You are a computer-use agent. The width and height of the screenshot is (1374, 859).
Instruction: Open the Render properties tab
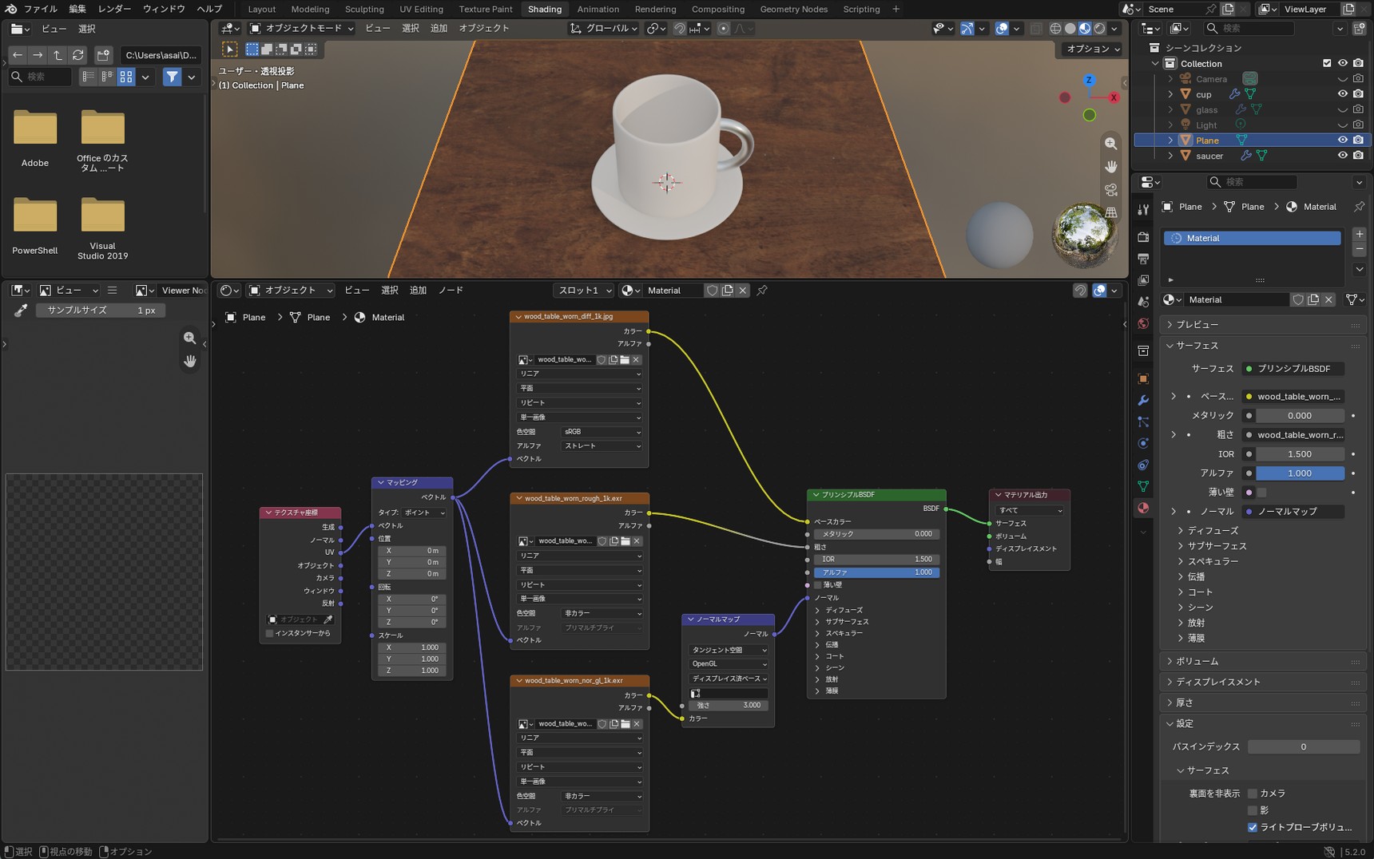tap(1143, 237)
